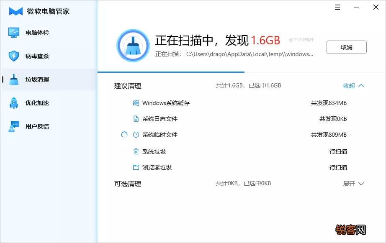Open the hamburger menu at top right
Viewport: 386px width, 243px height.
337,7
